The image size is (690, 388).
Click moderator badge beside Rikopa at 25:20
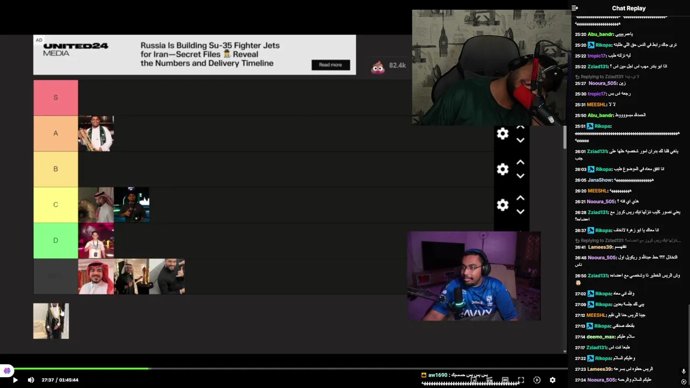[x=591, y=45]
